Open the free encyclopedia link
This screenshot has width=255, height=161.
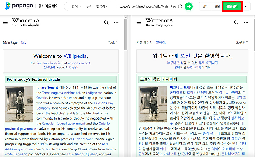[48, 63]
